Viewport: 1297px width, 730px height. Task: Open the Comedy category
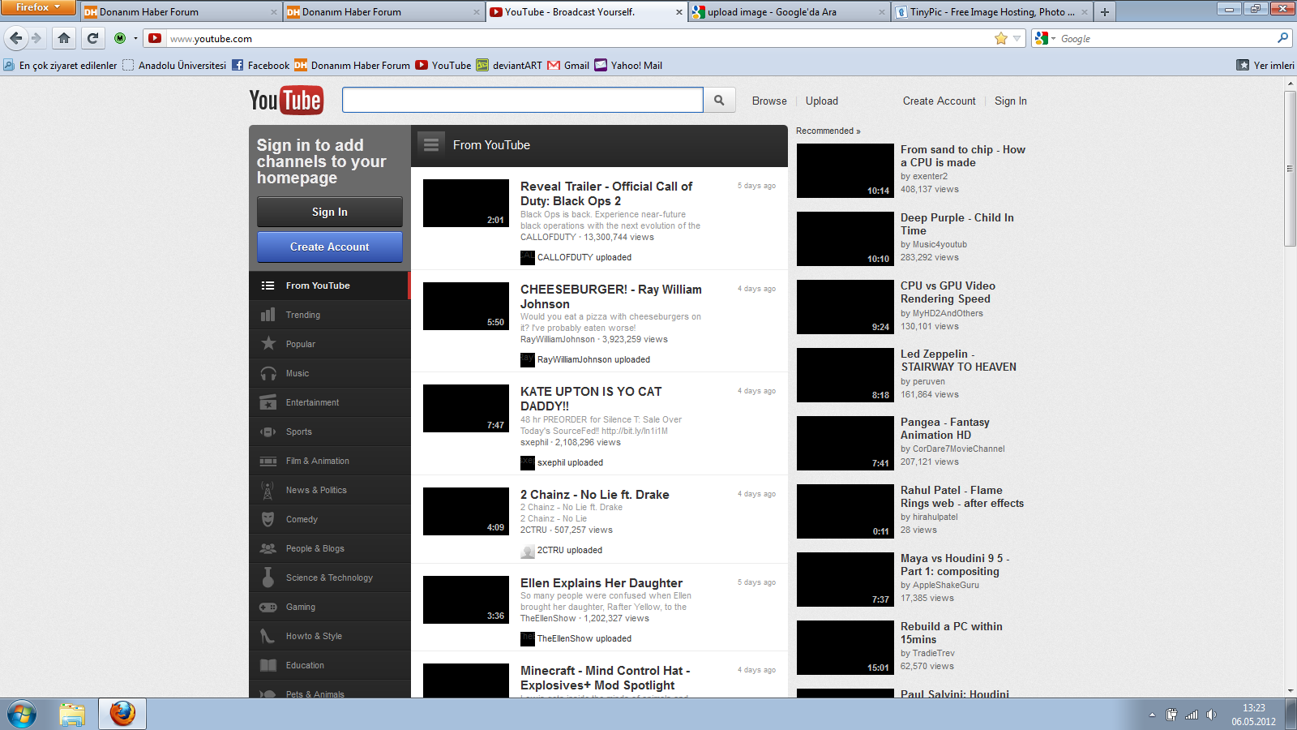tap(329, 519)
